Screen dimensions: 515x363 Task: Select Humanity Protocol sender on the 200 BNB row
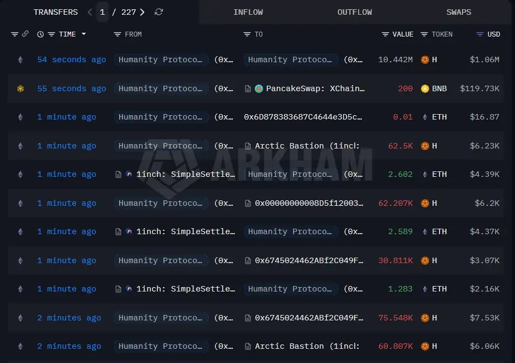161,88
